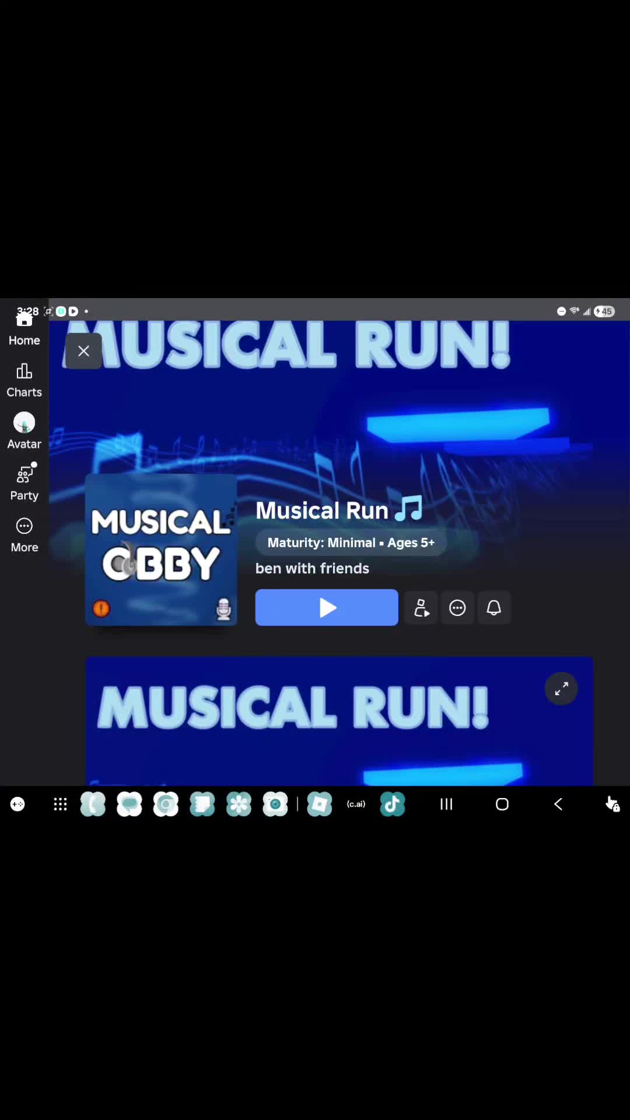
Task: Tap the microphone badge on the thumbnail
Action: [223, 608]
